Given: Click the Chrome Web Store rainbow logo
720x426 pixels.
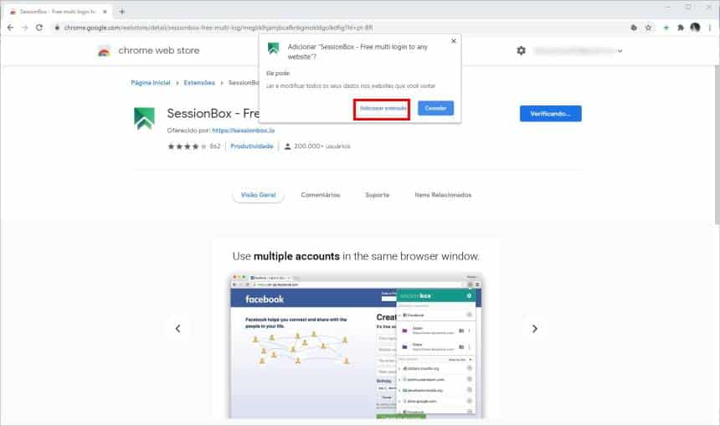Looking at the screenshot, I should tap(105, 51).
